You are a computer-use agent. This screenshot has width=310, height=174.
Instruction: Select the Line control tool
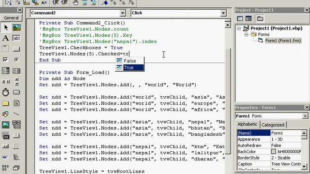[16, 114]
